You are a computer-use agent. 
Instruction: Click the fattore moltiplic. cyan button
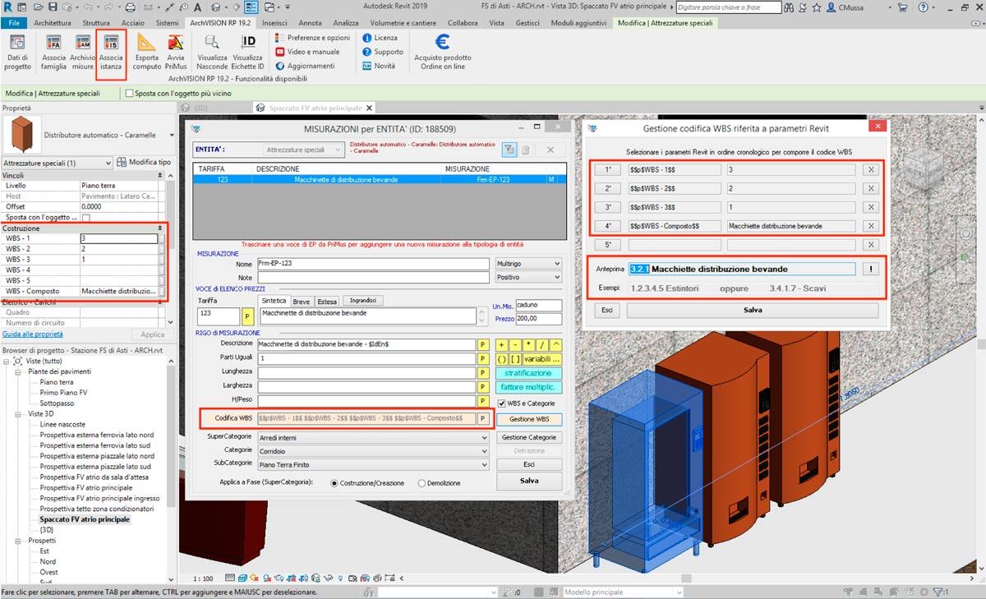tap(528, 387)
